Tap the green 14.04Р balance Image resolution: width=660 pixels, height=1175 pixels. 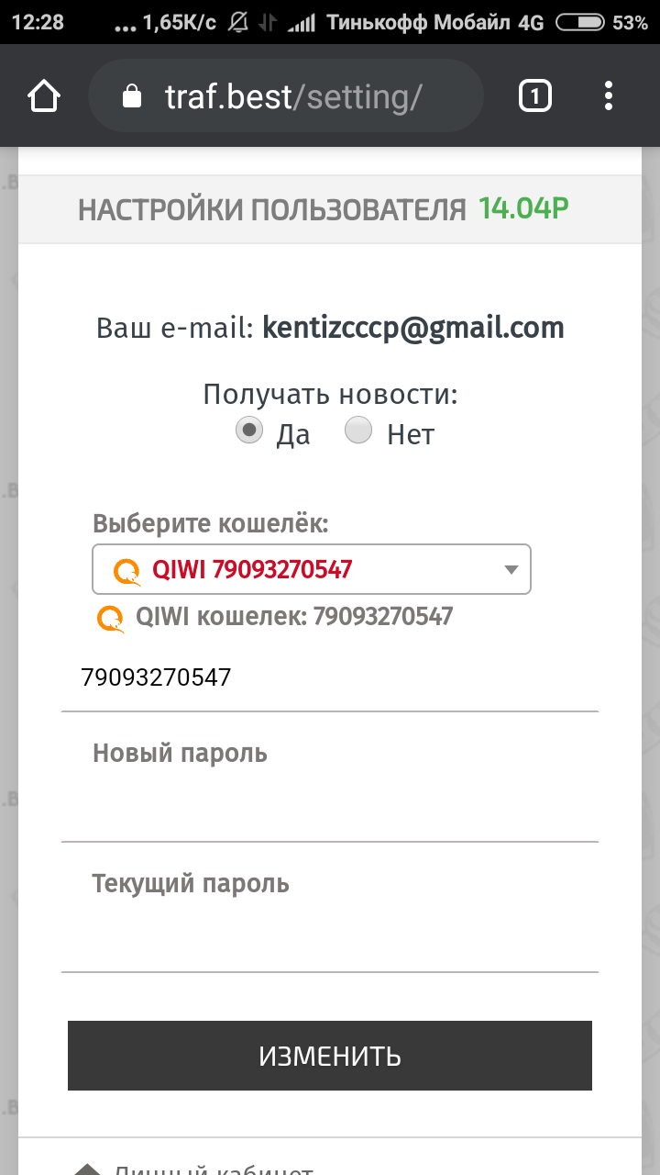[523, 208]
